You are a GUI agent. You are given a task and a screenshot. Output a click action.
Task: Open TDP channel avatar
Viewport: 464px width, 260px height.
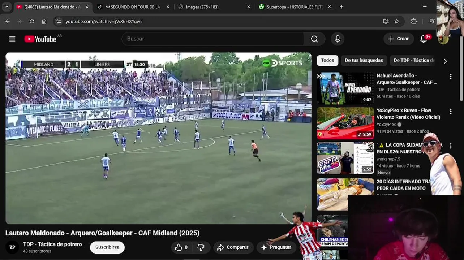pyautogui.click(x=12, y=247)
